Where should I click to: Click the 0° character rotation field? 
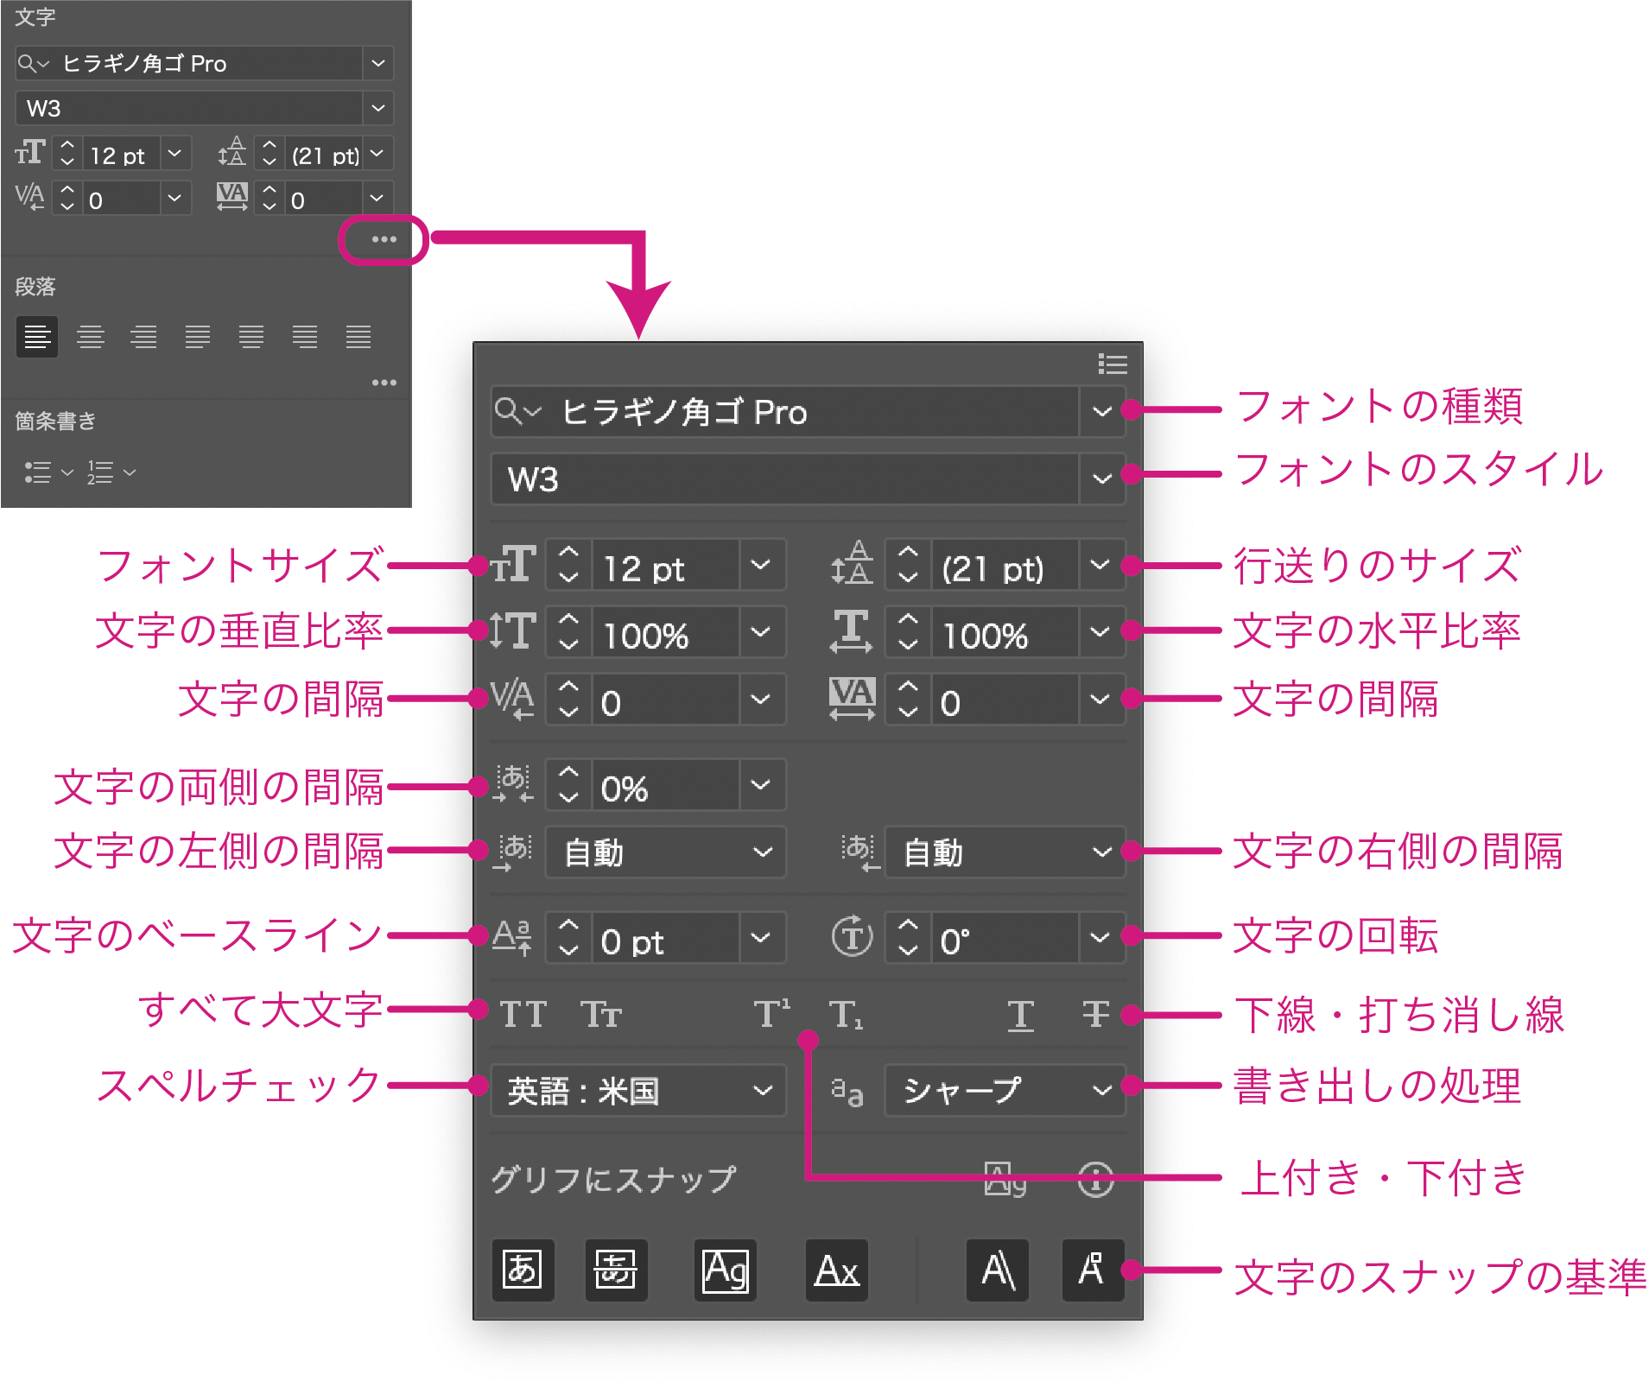click(x=1004, y=940)
